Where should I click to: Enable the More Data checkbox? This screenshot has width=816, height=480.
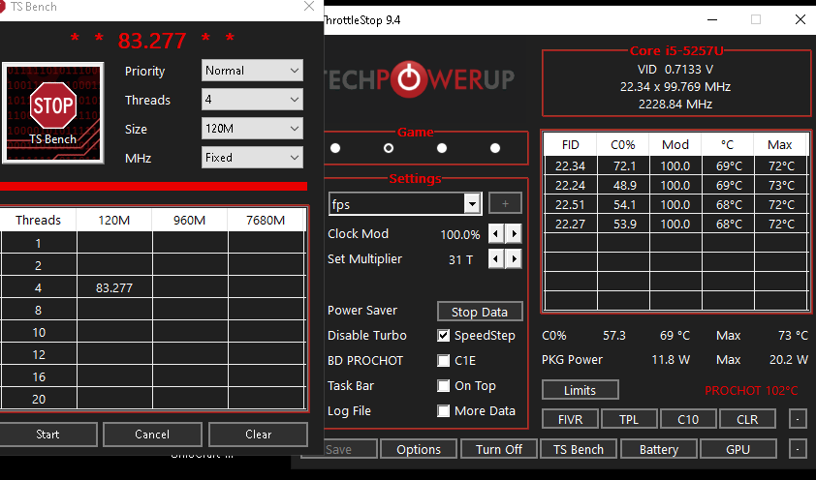[444, 411]
